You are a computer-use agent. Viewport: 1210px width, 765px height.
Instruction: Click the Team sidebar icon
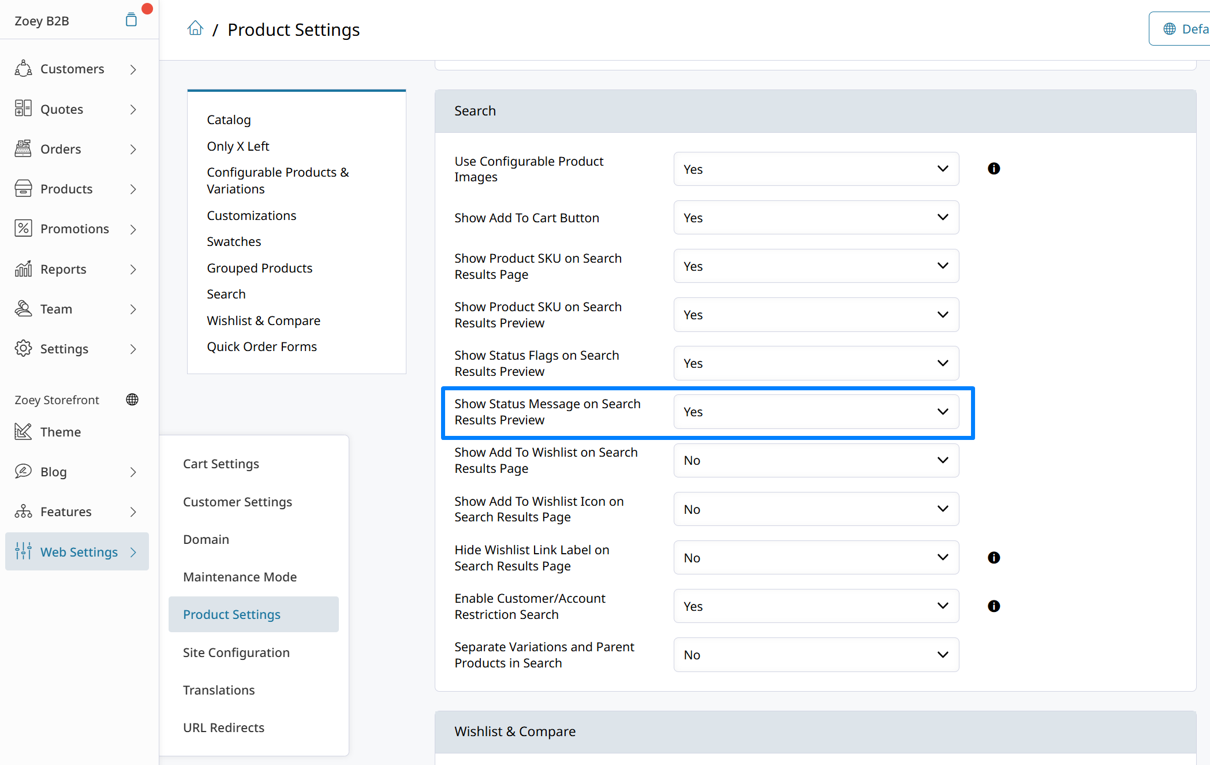tap(23, 308)
